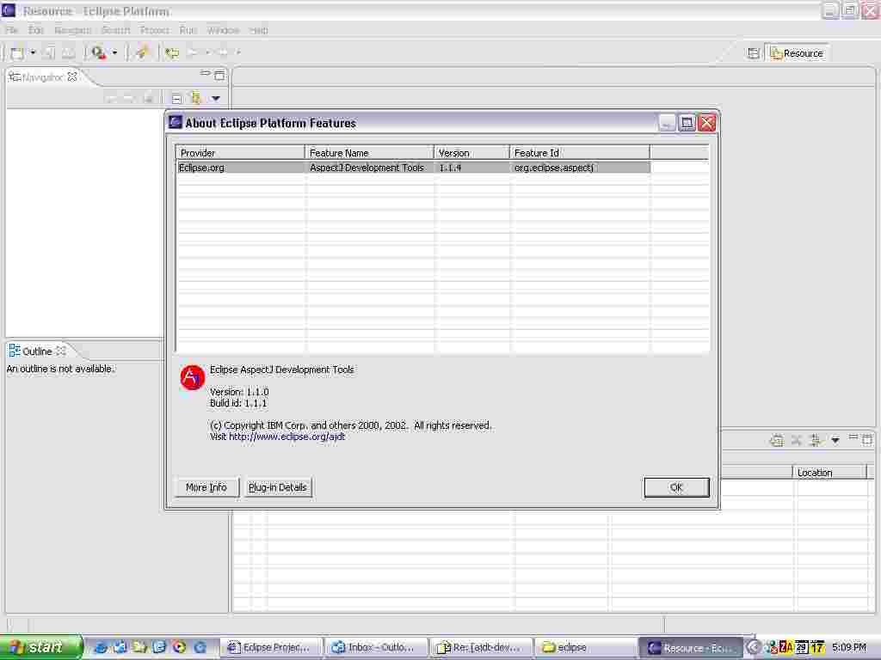
Task: Open the Window menu
Action: point(223,30)
